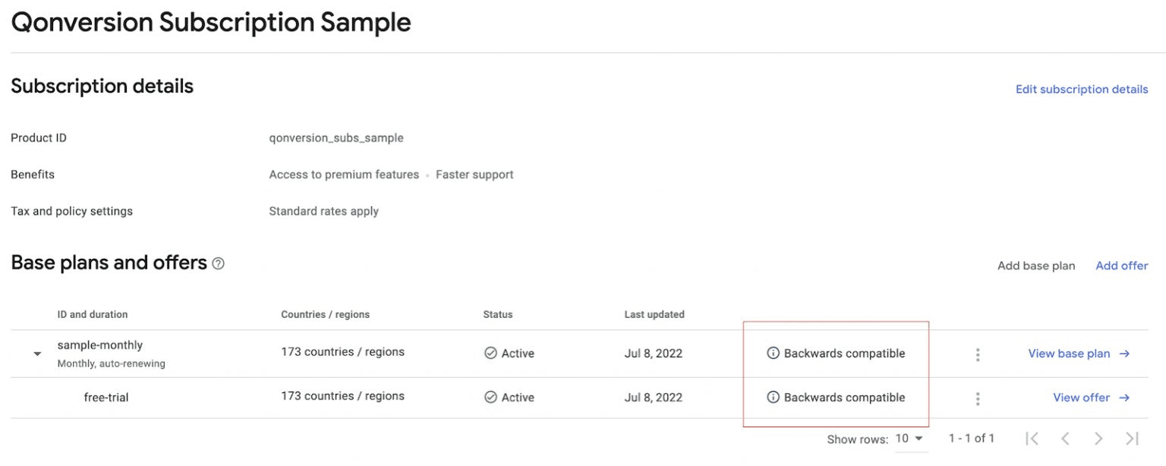Click the Active status checkmark on free-trial row
Image resolution: width=1166 pixels, height=466 pixels.
click(x=490, y=397)
